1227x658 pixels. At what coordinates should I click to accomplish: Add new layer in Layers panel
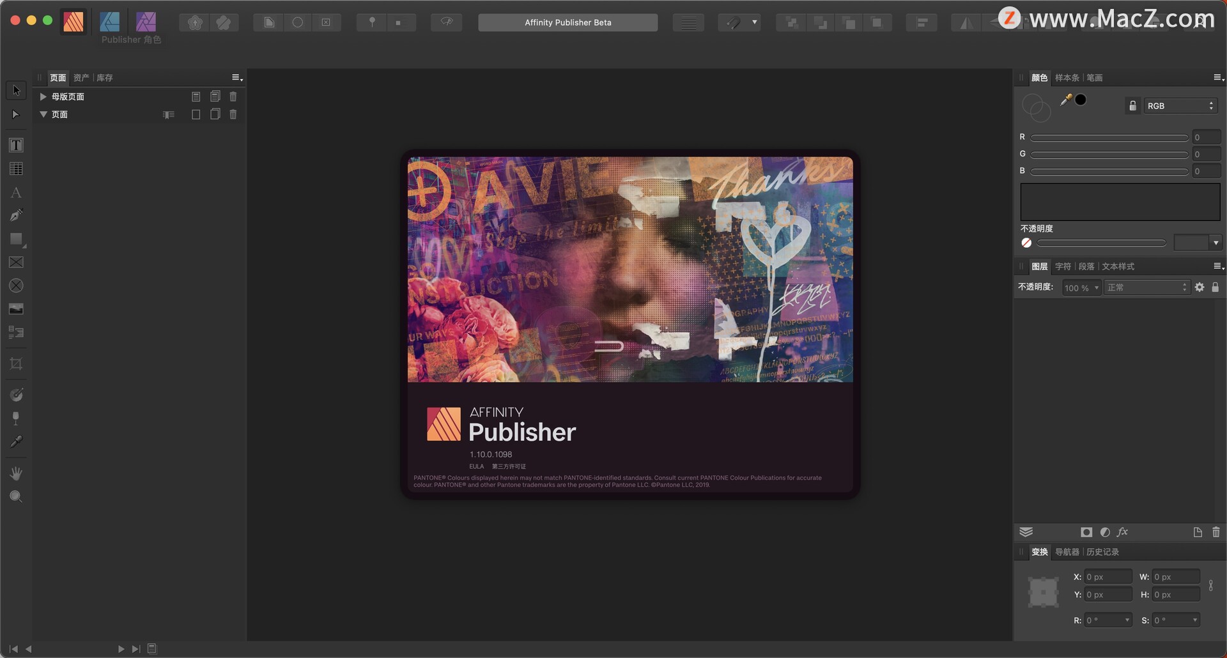tap(1198, 532)
